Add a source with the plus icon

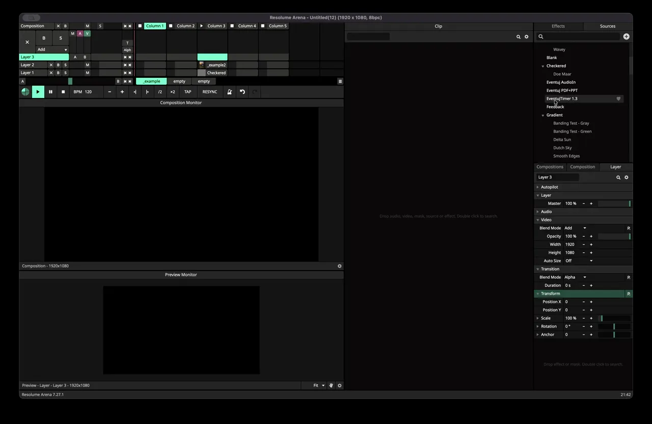pos(626,37)
